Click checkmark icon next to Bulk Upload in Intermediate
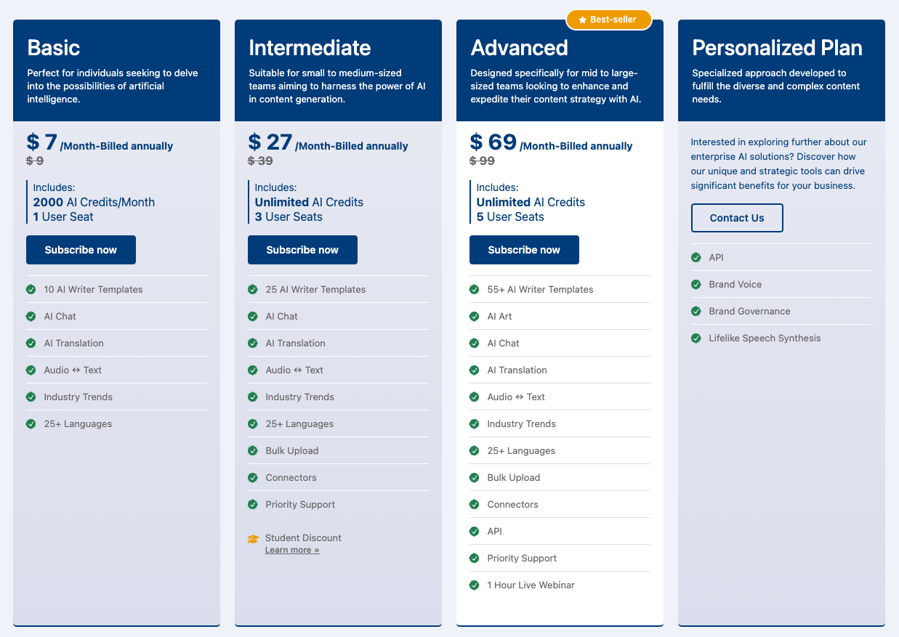 253,451
